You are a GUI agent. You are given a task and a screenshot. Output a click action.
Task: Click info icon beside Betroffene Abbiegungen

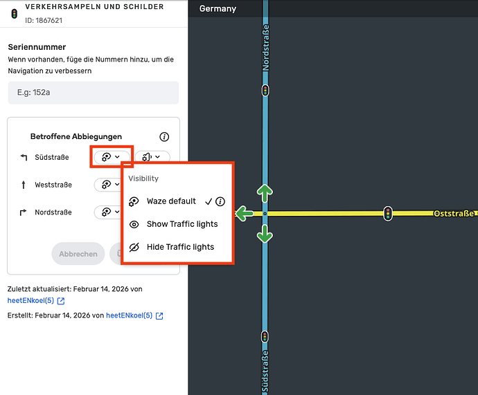tap(164, 137)
